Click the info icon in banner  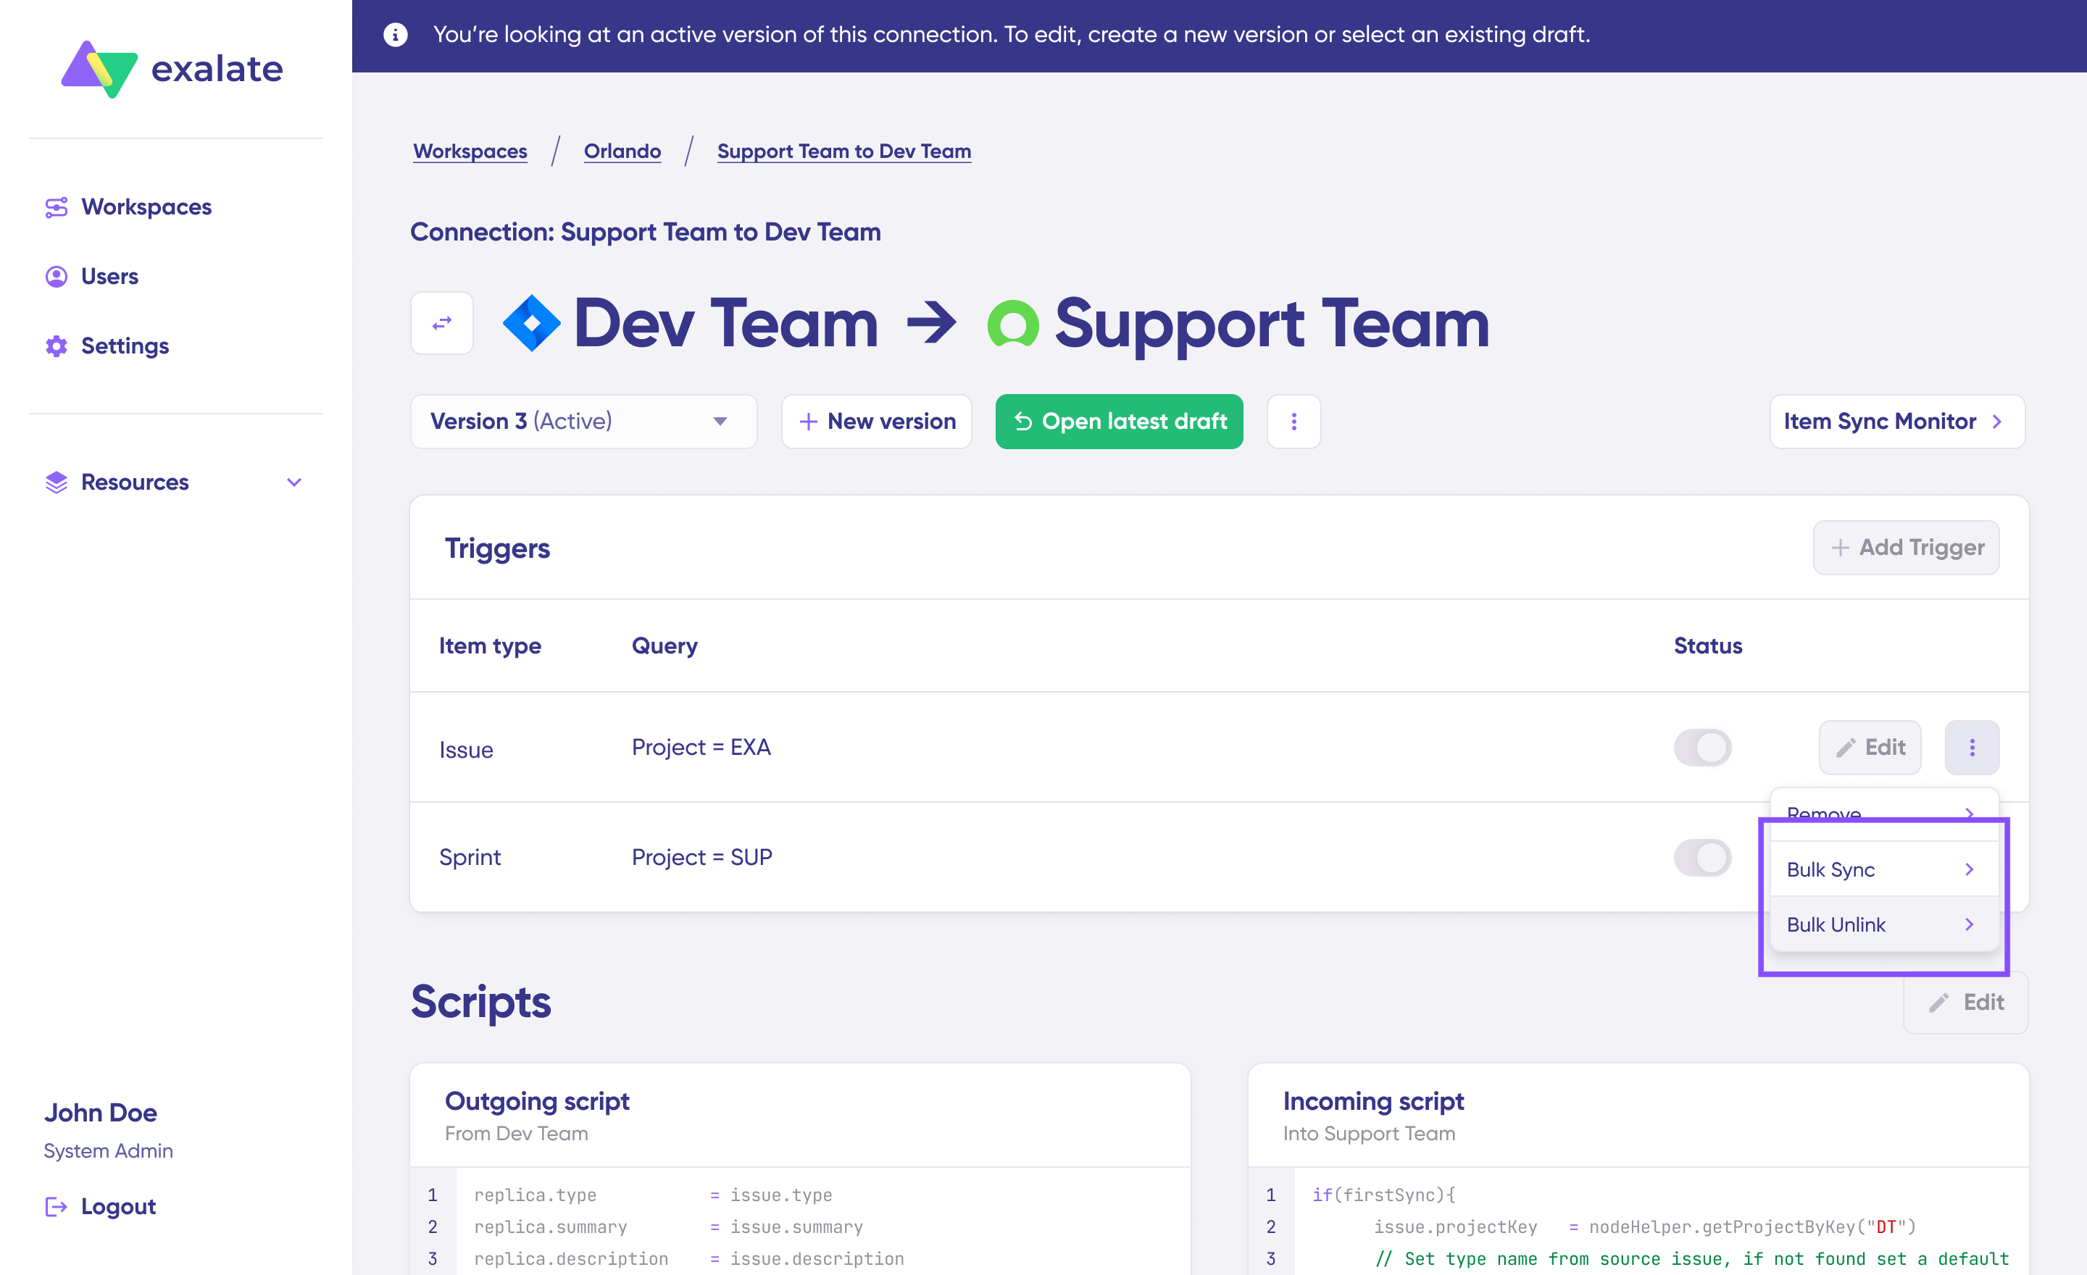tap(395, 35)
